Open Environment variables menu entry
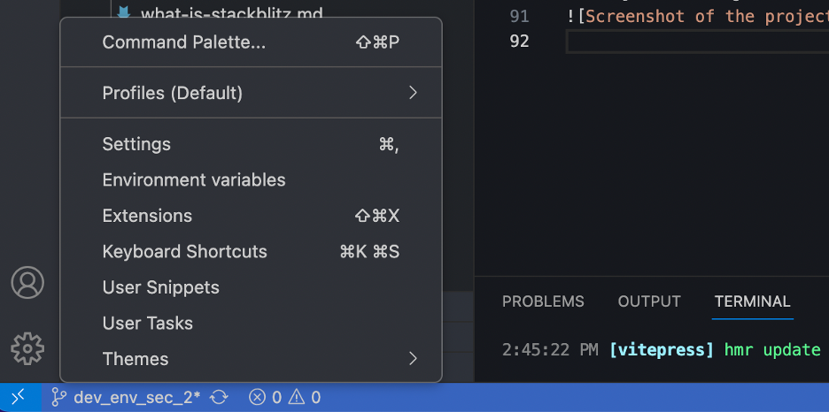Viewport: 829px width, 412px height. 194,180
